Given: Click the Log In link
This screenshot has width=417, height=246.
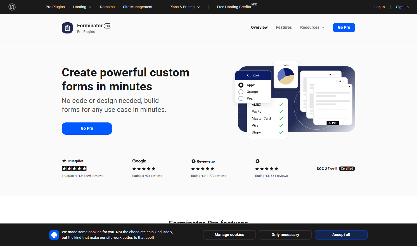Looking at the screenshot, I should [380, 7].
